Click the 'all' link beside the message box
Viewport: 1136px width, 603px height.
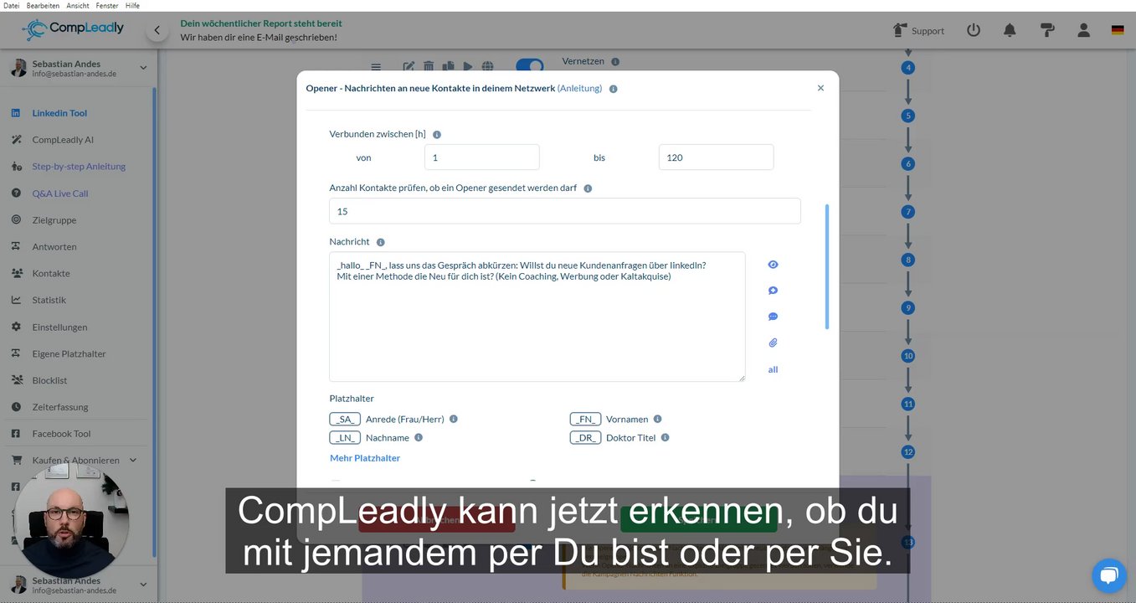click(x=773, y=369)
